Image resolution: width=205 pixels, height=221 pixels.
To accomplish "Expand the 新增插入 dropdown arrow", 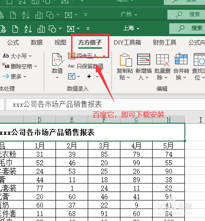I will pos(147,77).
